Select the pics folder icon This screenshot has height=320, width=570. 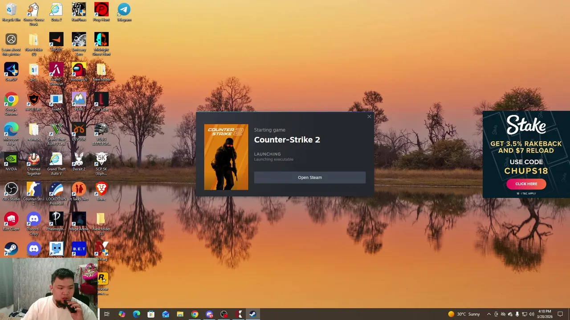pyautogui.click(x=34, y=72)
